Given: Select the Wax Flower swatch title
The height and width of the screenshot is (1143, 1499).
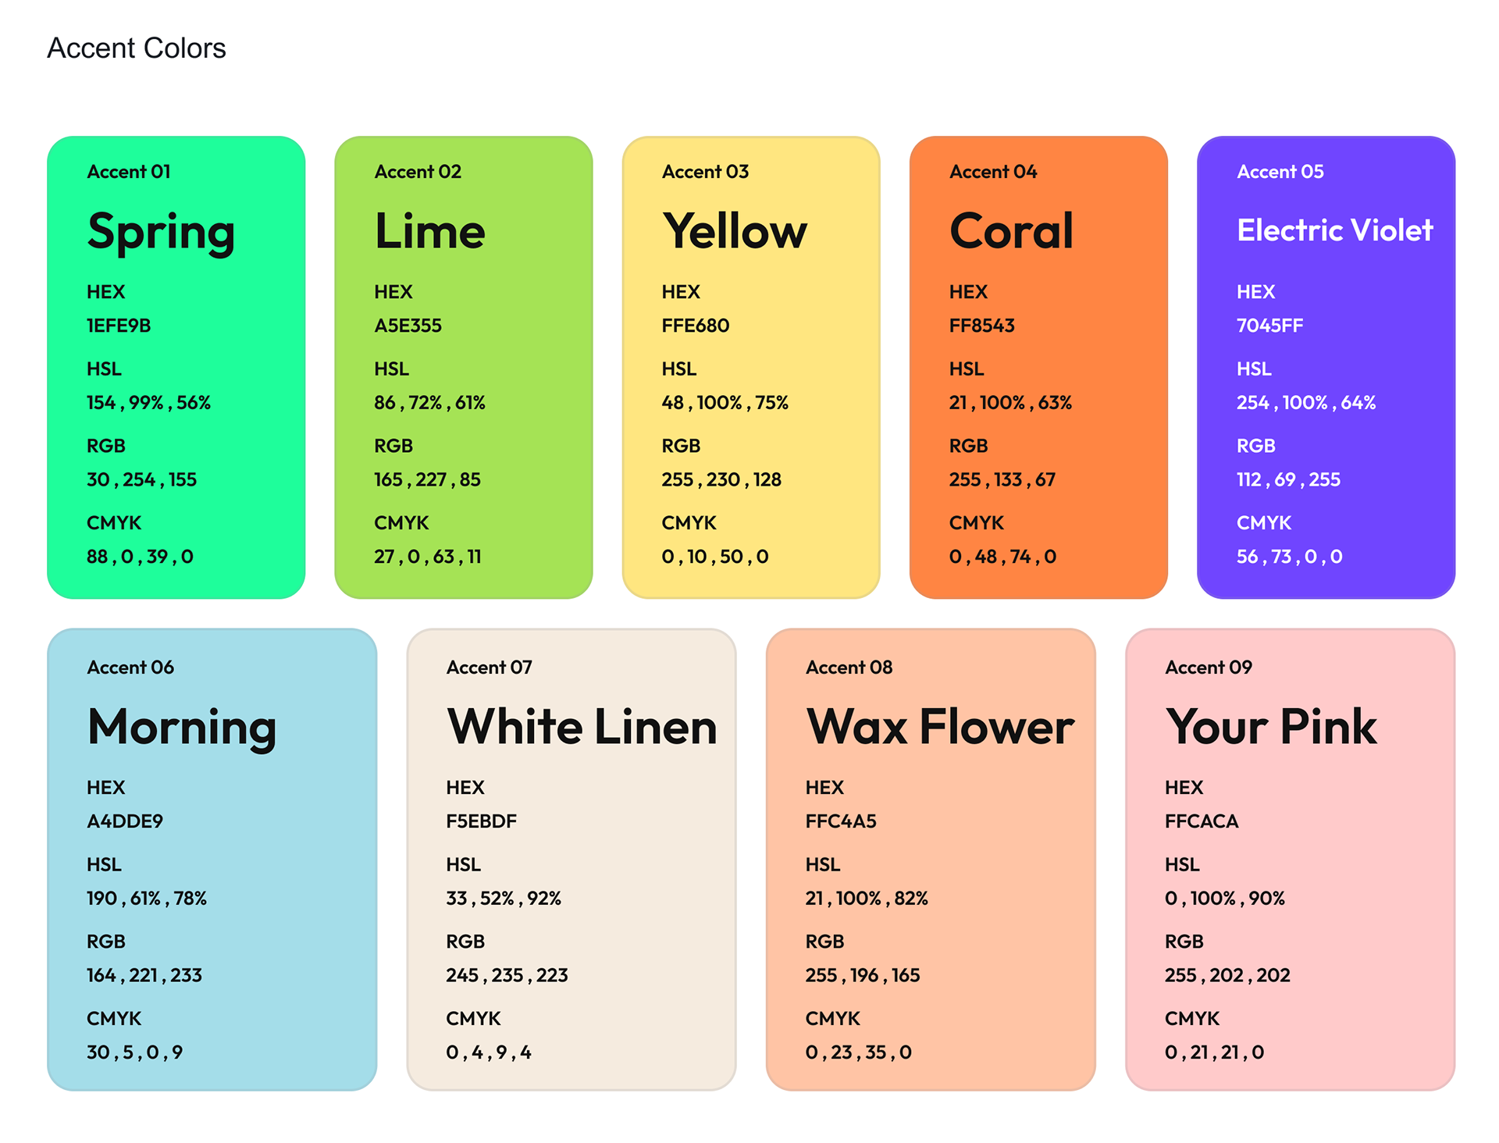Looking at the screenshot, I should click(940, 727).
